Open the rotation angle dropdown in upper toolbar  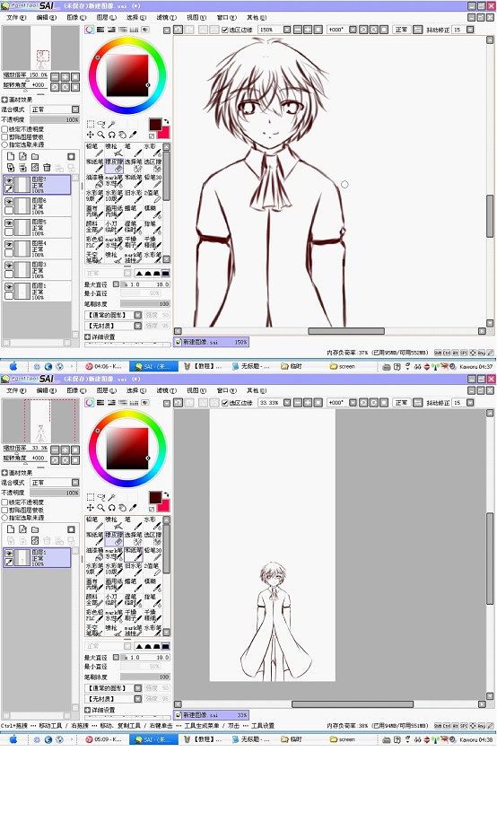pos(353,30)
